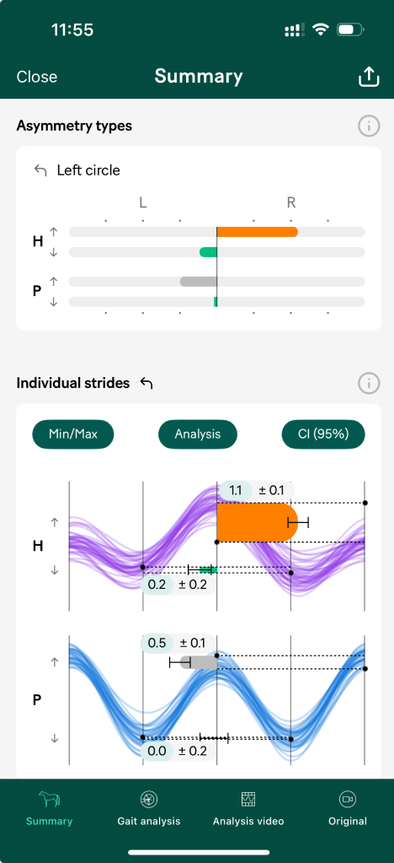Select the orange H upward asymmetry bar
Image resolution: width=394 pixels, height=863 pixels.
[x=257, y=232]
